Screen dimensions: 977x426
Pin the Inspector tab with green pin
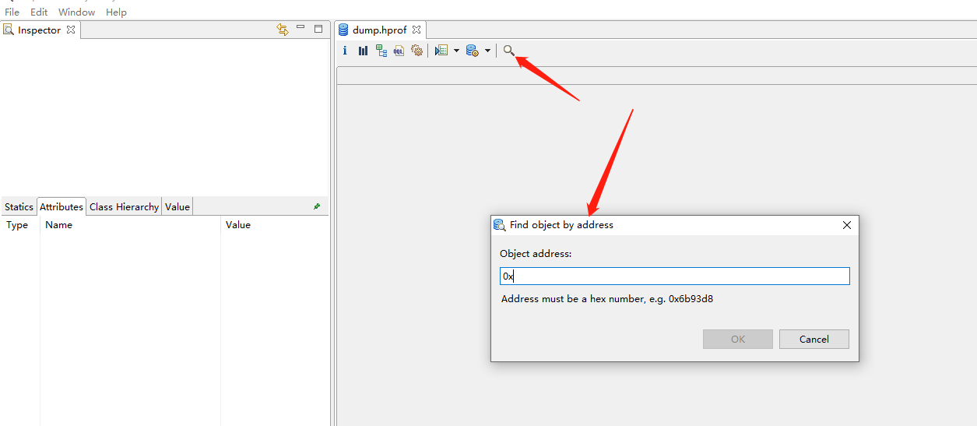click(x=317, y=206)
